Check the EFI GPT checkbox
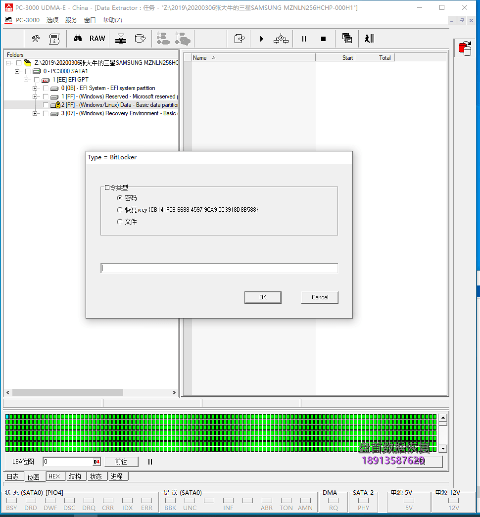 [37, 80]
